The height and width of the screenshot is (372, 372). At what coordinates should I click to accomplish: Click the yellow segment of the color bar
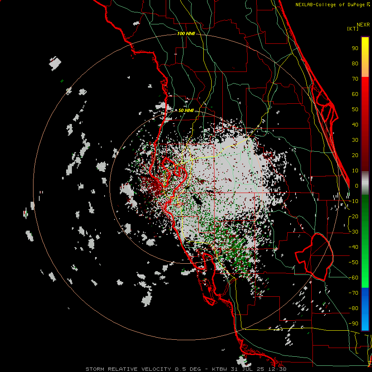(365, 57)
